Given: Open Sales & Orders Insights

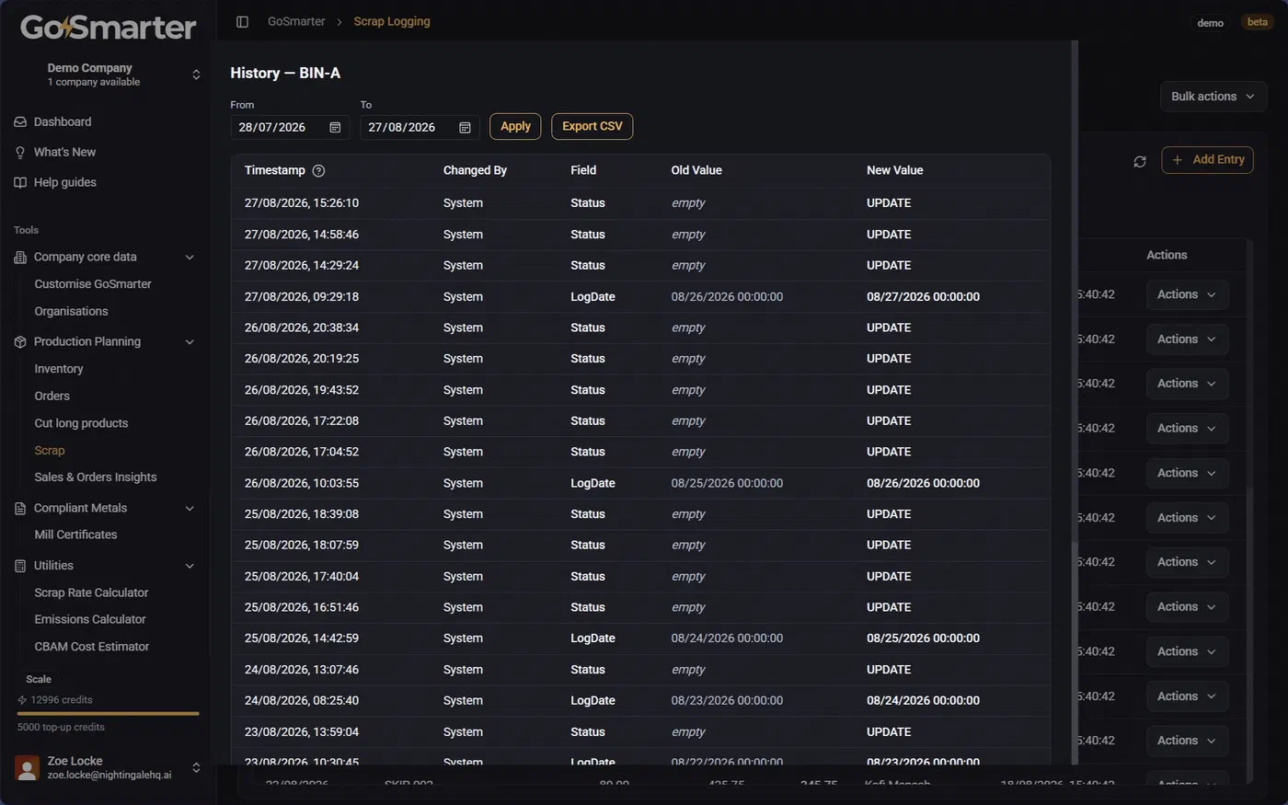Looking at the screenshot, I should (96, 477).
